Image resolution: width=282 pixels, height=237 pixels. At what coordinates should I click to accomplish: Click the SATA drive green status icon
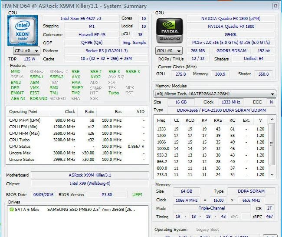(x=12, y=210)
